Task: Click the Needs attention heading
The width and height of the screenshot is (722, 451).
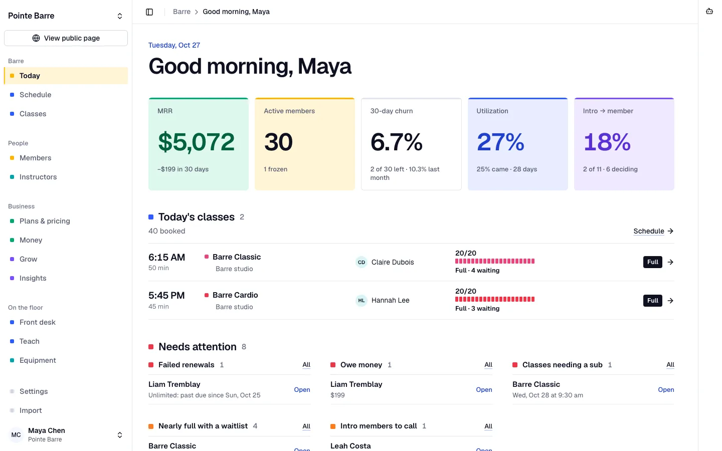Action: click(x=198, y=347)
